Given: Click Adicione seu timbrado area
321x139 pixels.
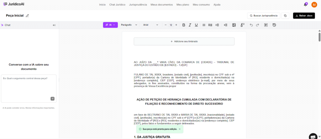Looking at the screenshot, I should click(x=184, y=41).
